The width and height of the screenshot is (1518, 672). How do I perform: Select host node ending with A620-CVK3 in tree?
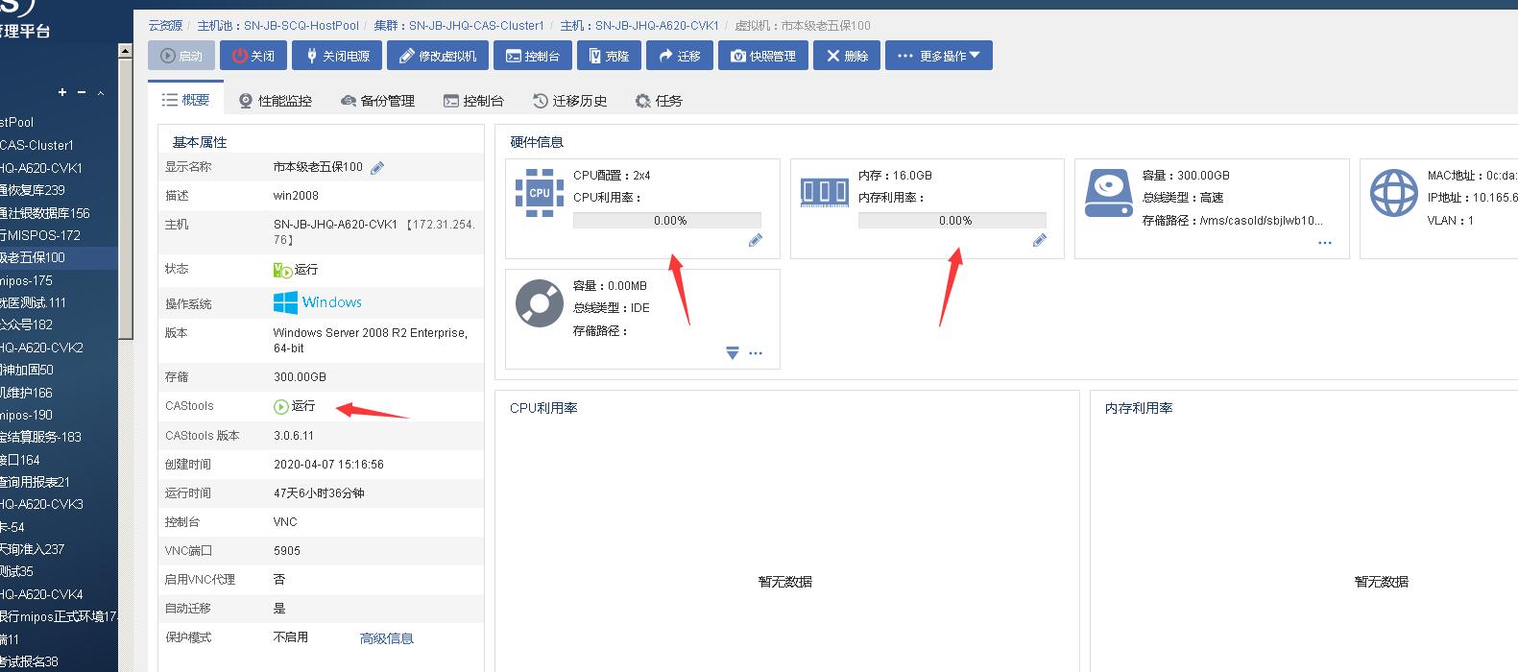click(x=41, y=504)
